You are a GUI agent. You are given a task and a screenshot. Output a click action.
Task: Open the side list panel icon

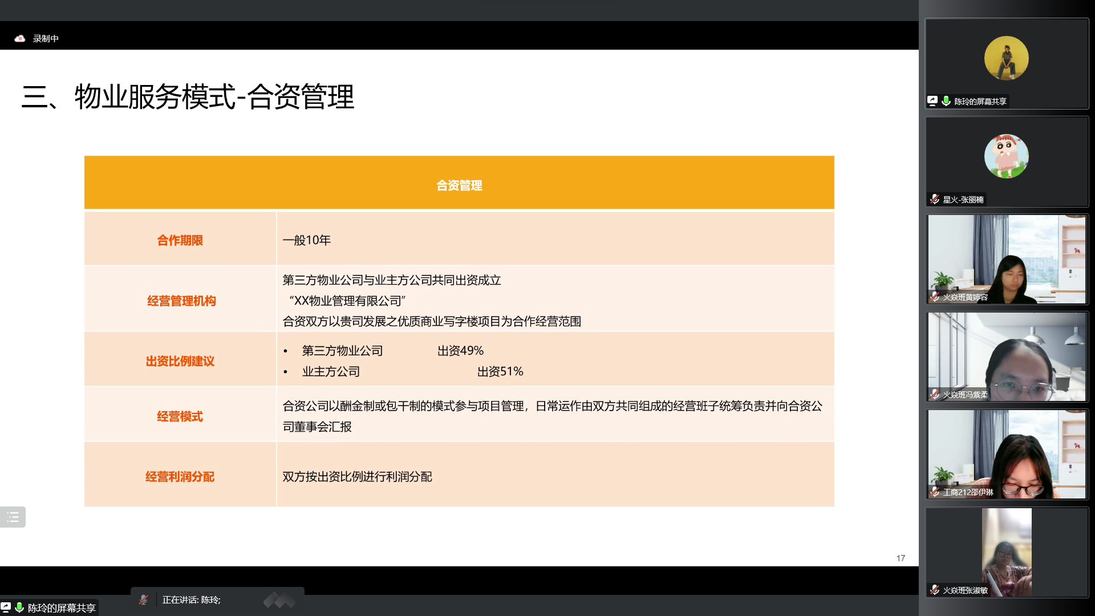13,517
